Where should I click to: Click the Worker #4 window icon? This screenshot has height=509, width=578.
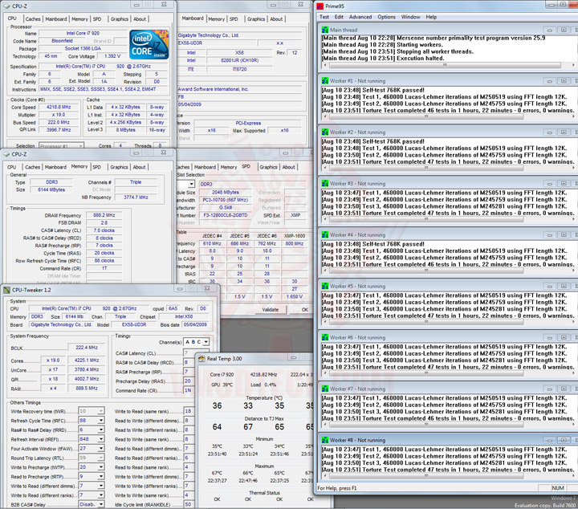324,234
